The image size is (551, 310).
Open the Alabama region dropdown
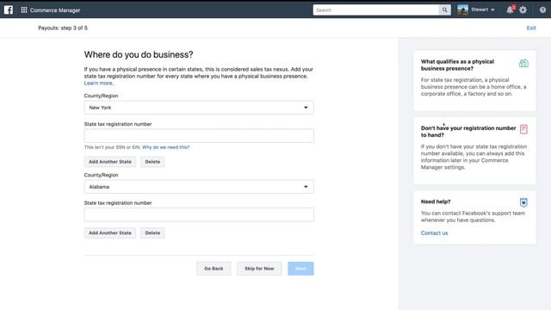(199, 187)
